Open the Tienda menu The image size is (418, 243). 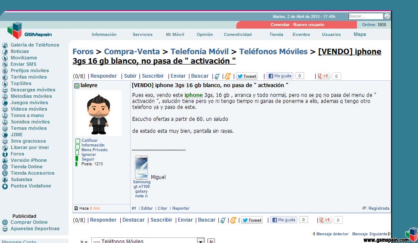click(x=276, y=35)
